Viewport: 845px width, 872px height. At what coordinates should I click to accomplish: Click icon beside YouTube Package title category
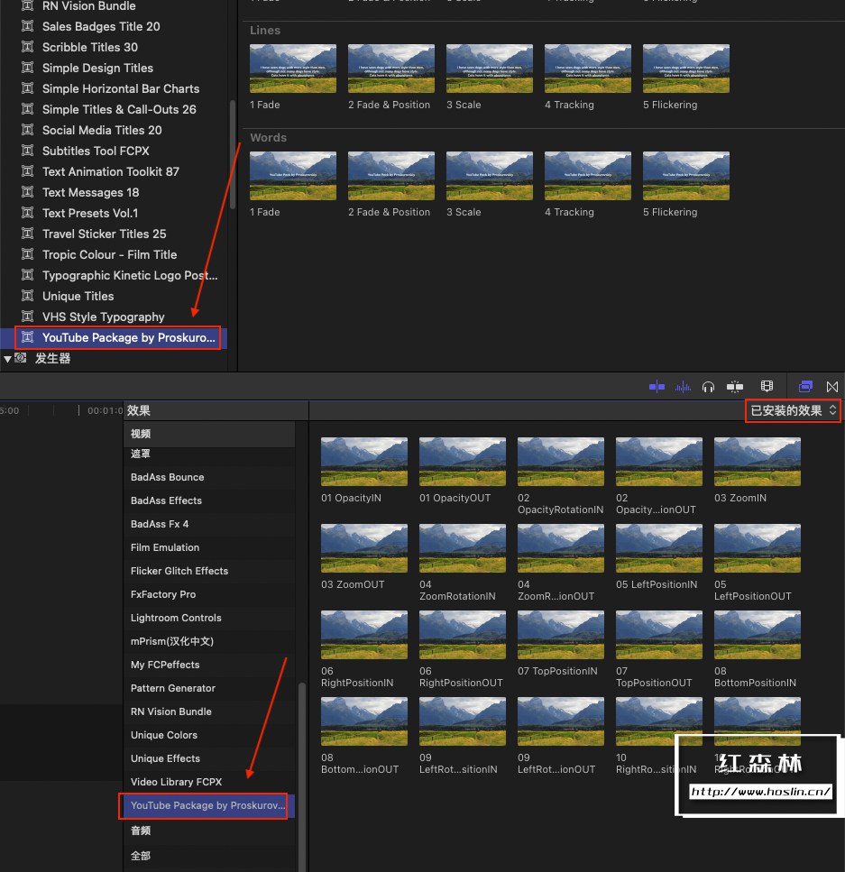click(27, 337)
